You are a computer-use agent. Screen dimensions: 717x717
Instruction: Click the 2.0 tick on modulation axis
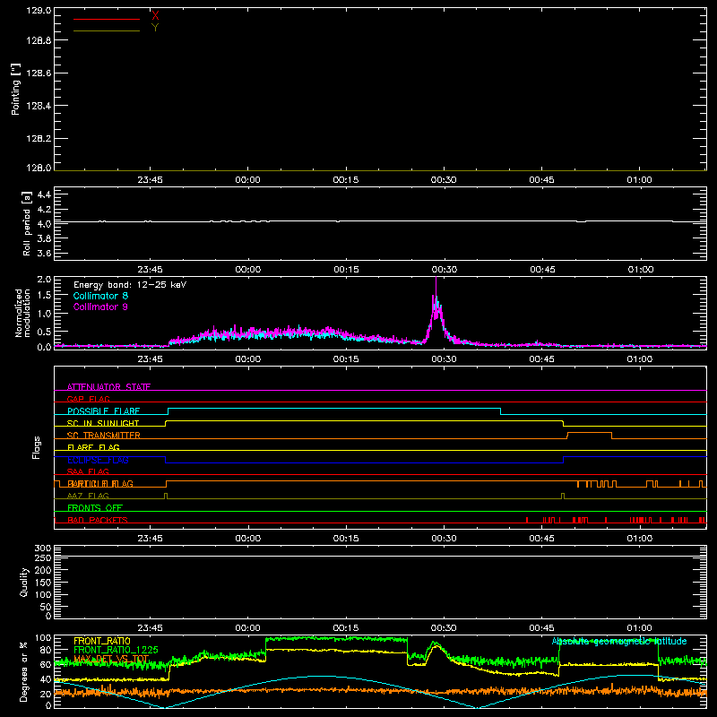pyautogui.click(x=44, y=280)
